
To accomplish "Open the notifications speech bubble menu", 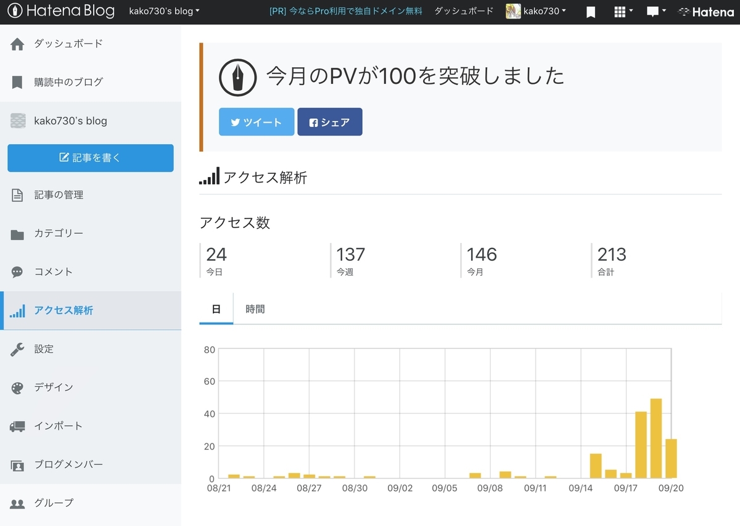I will [656, 12].
